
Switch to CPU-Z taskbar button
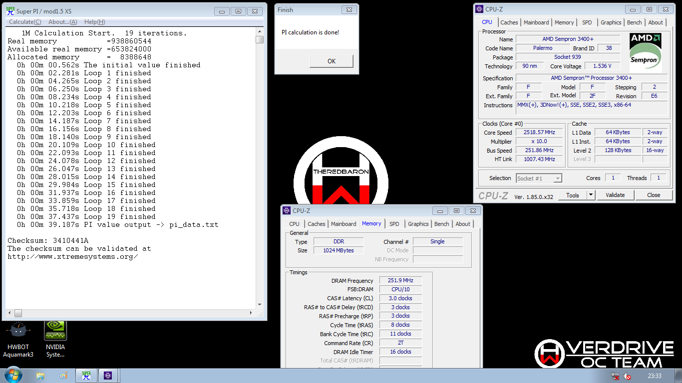[x=108, y=376]
